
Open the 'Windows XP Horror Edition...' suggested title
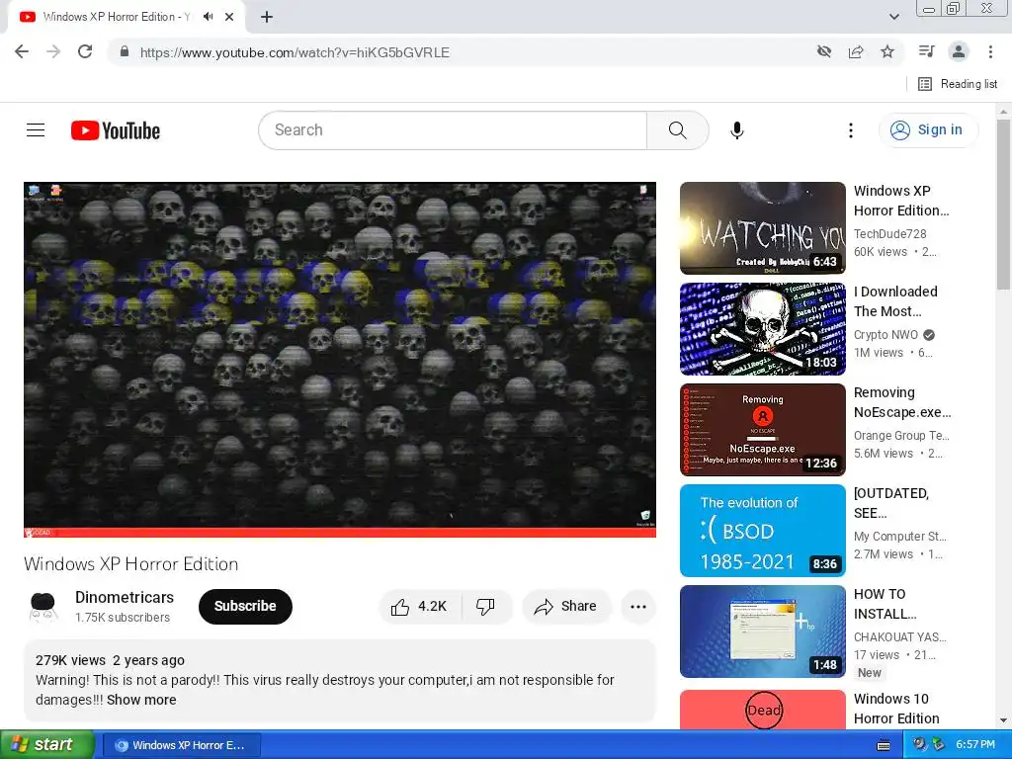coord(901,201)
